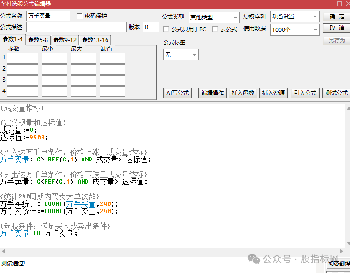Click the comment {统计240周期内买卖大单次数}

point(49,196)
